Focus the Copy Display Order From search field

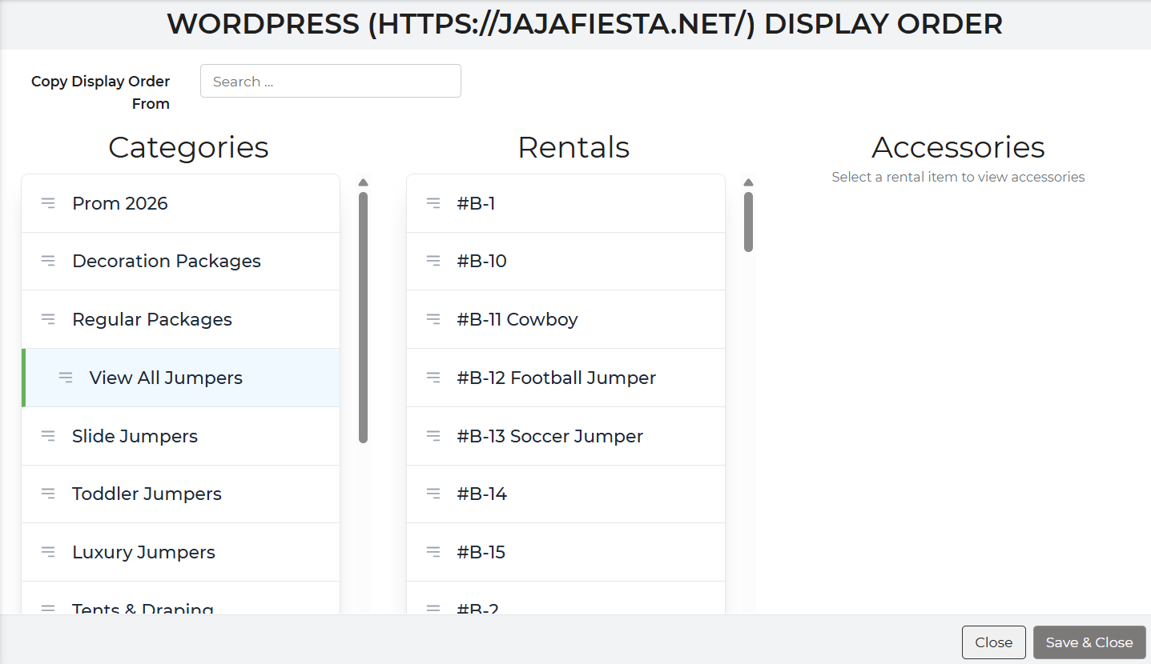coord(330,81)
